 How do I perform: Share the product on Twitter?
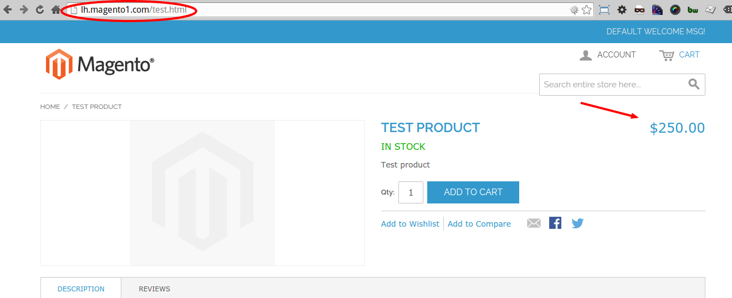tap(577, 223)
